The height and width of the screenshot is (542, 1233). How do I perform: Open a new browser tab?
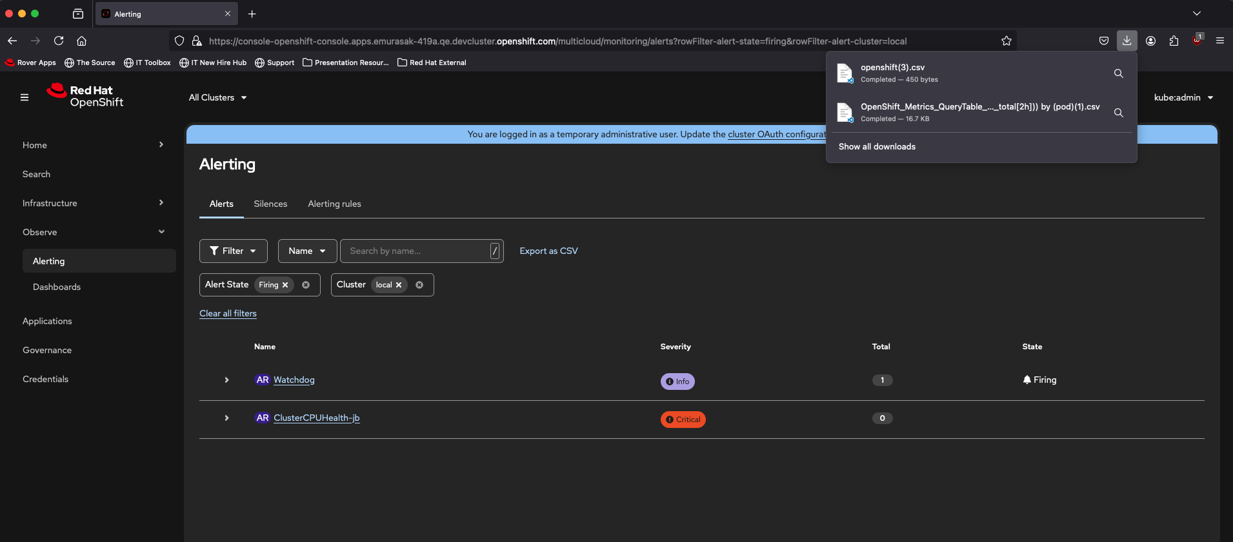coord(252,14)
